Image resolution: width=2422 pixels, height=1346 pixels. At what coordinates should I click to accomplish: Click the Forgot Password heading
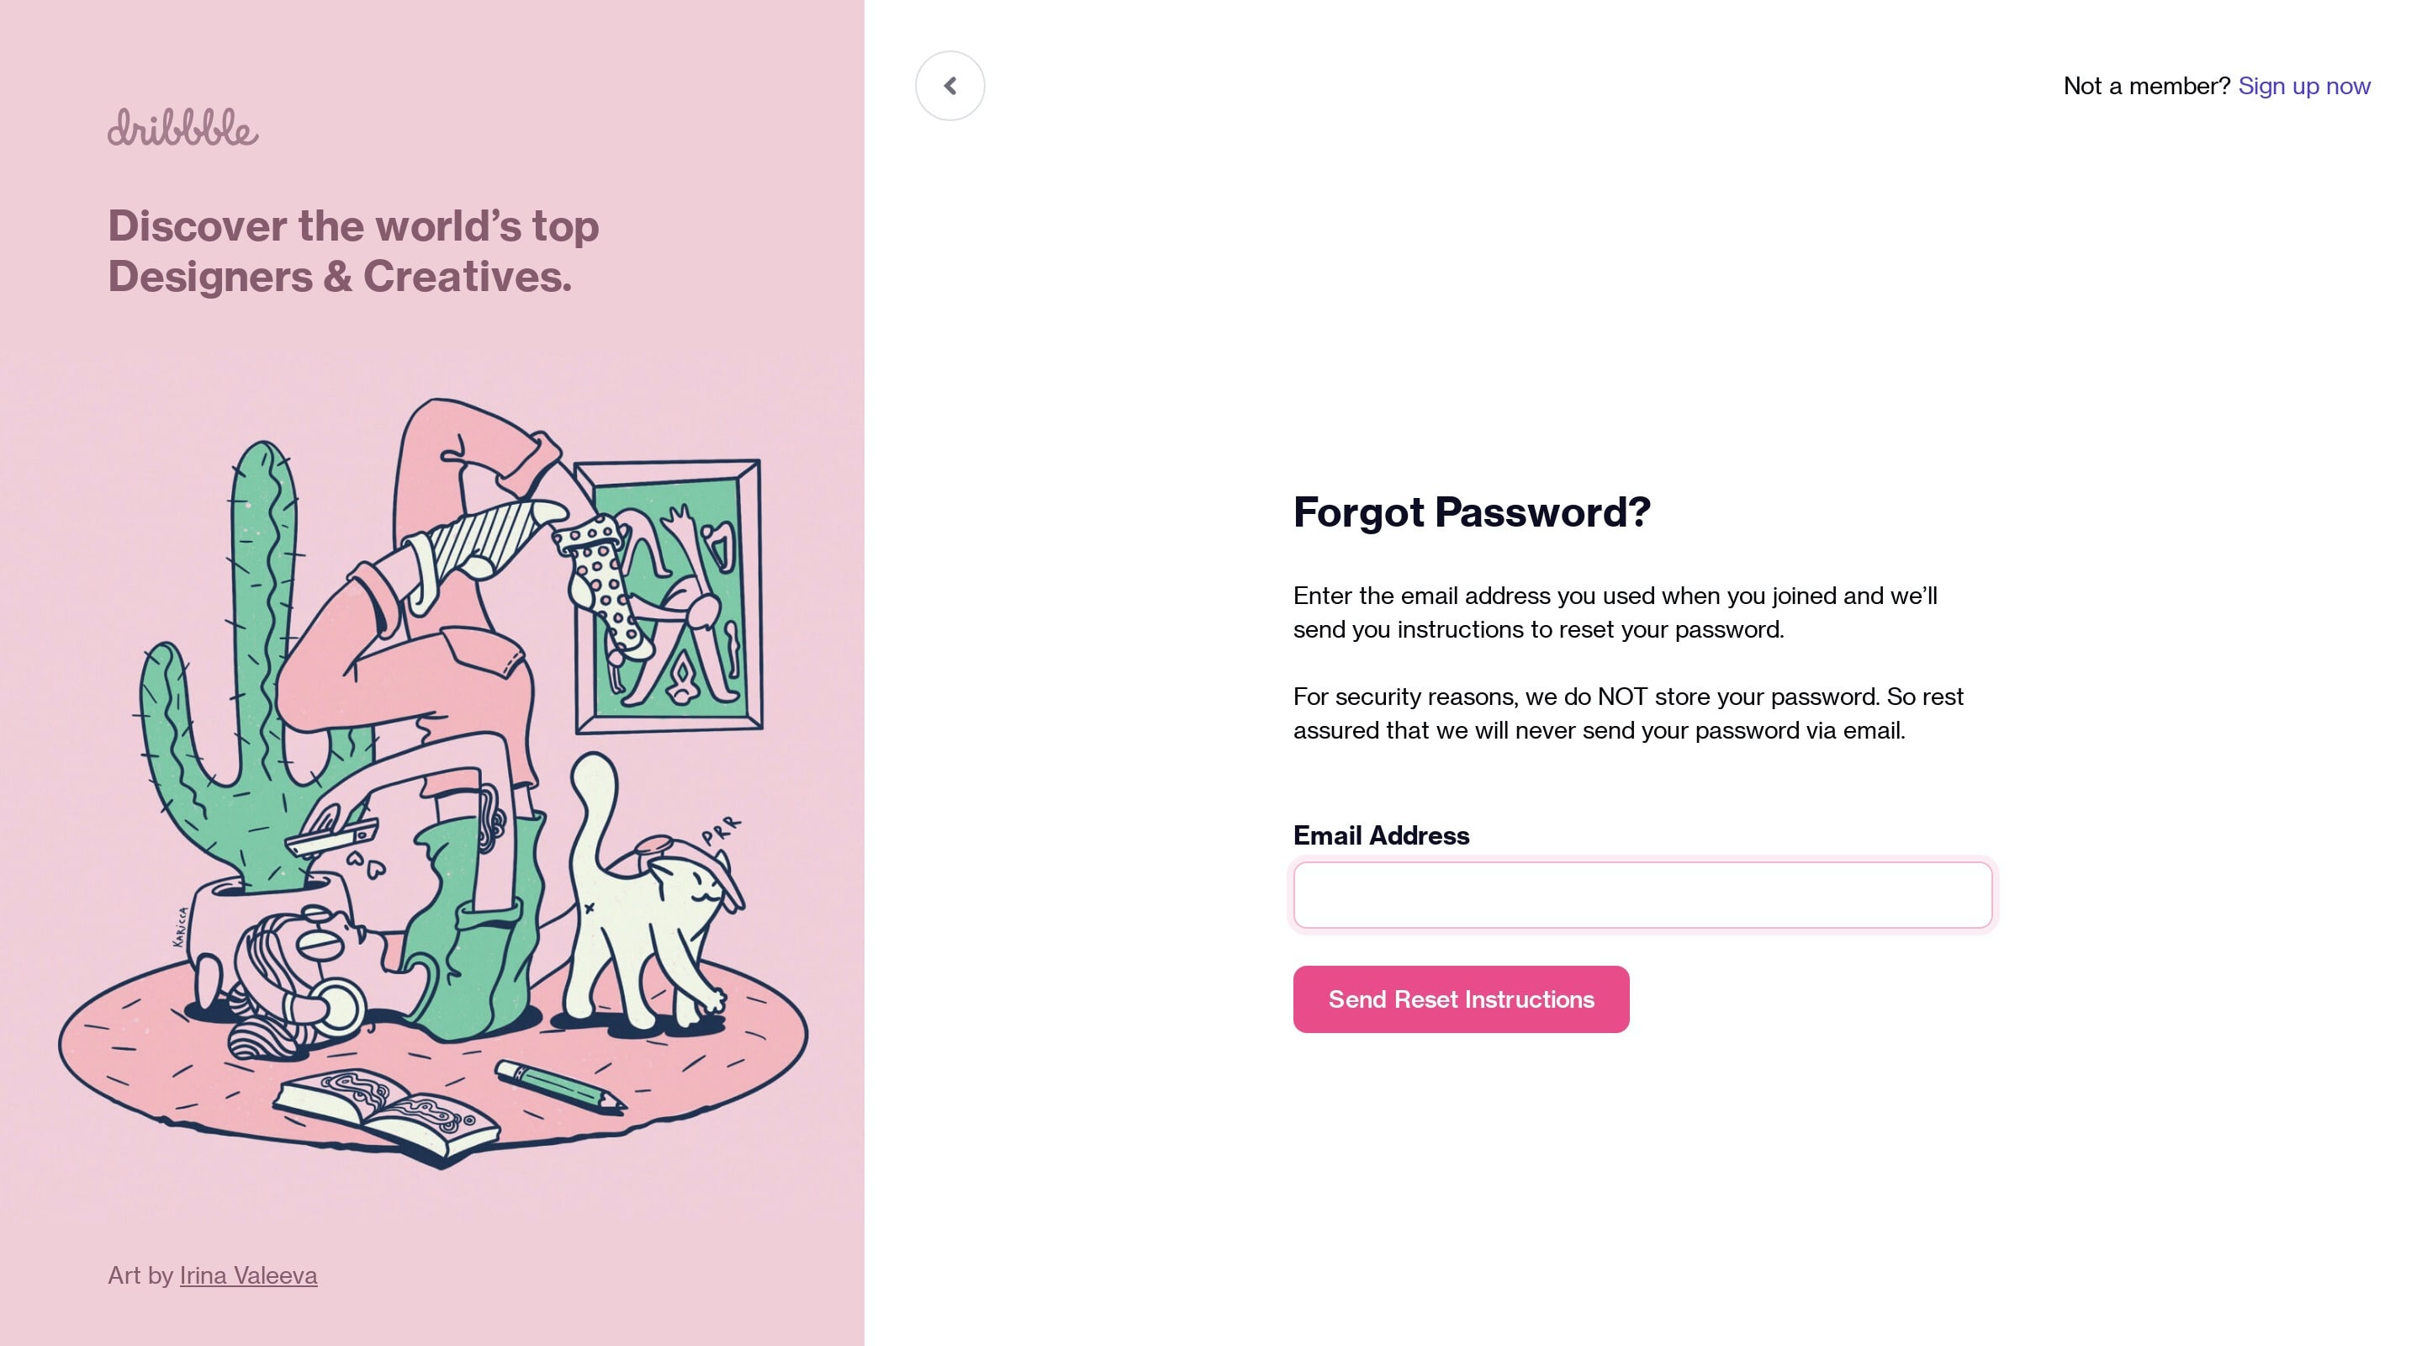point(1473,511)
